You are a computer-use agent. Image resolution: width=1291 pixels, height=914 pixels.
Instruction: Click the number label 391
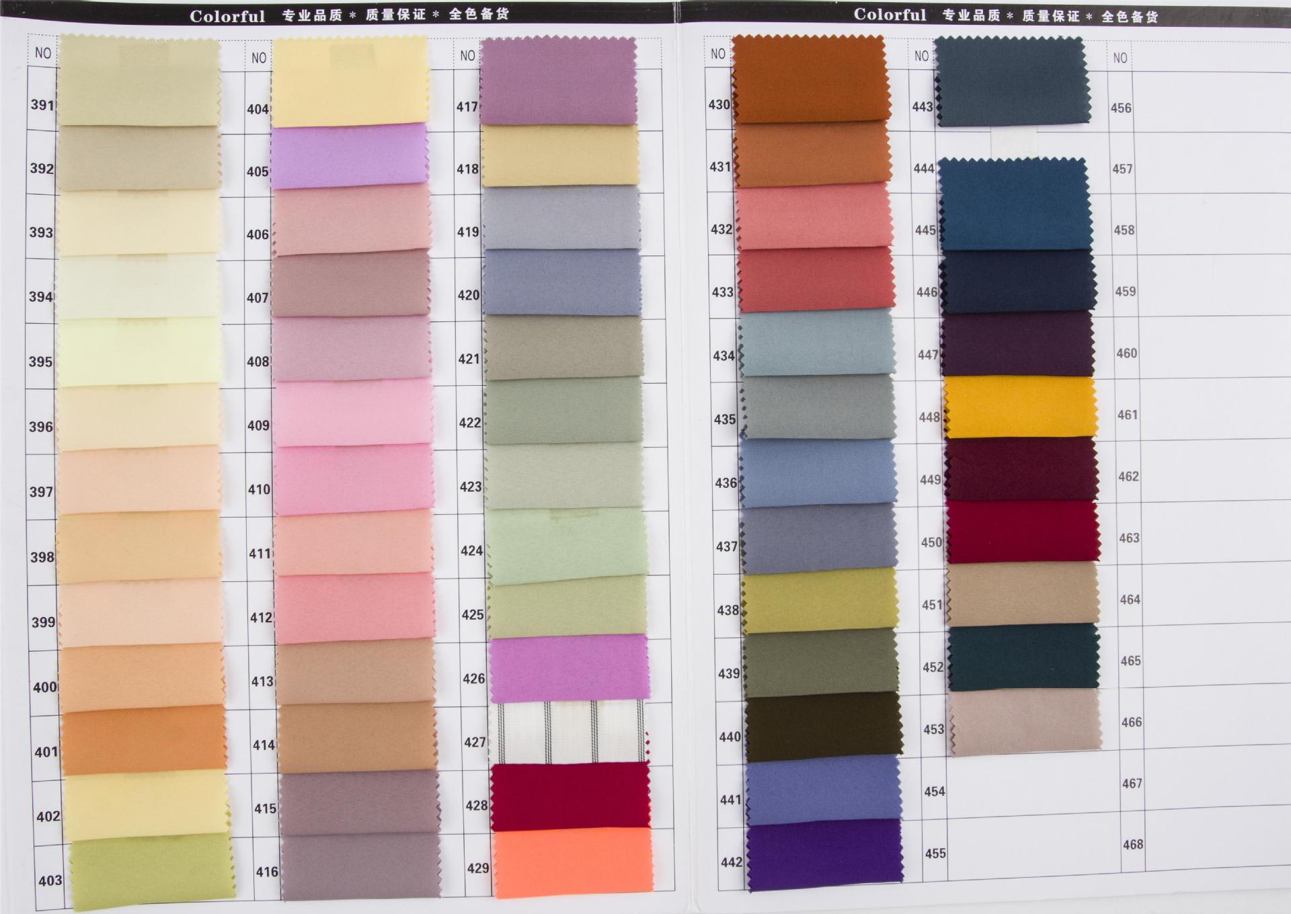(x=42, y=105)
